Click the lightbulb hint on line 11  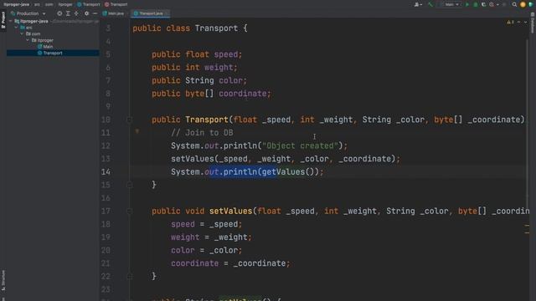click(137, 131)
